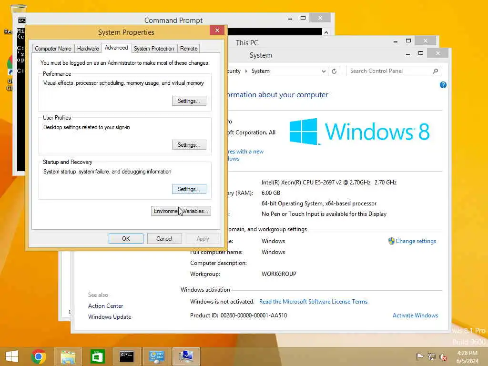Open the taskbar clock showing 4:28 PM
This screenshot has width=488, height=366.
point(467,357)
